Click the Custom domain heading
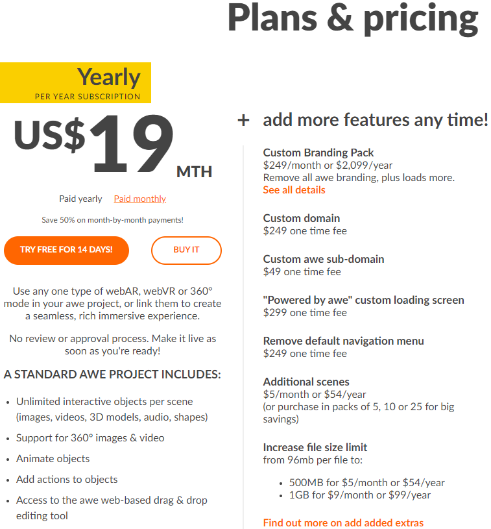 point(302,218)
